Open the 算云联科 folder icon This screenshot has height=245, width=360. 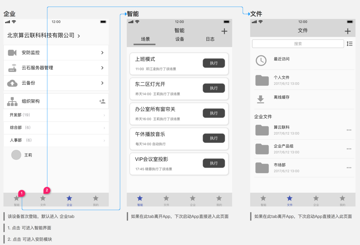pos(262,130)
